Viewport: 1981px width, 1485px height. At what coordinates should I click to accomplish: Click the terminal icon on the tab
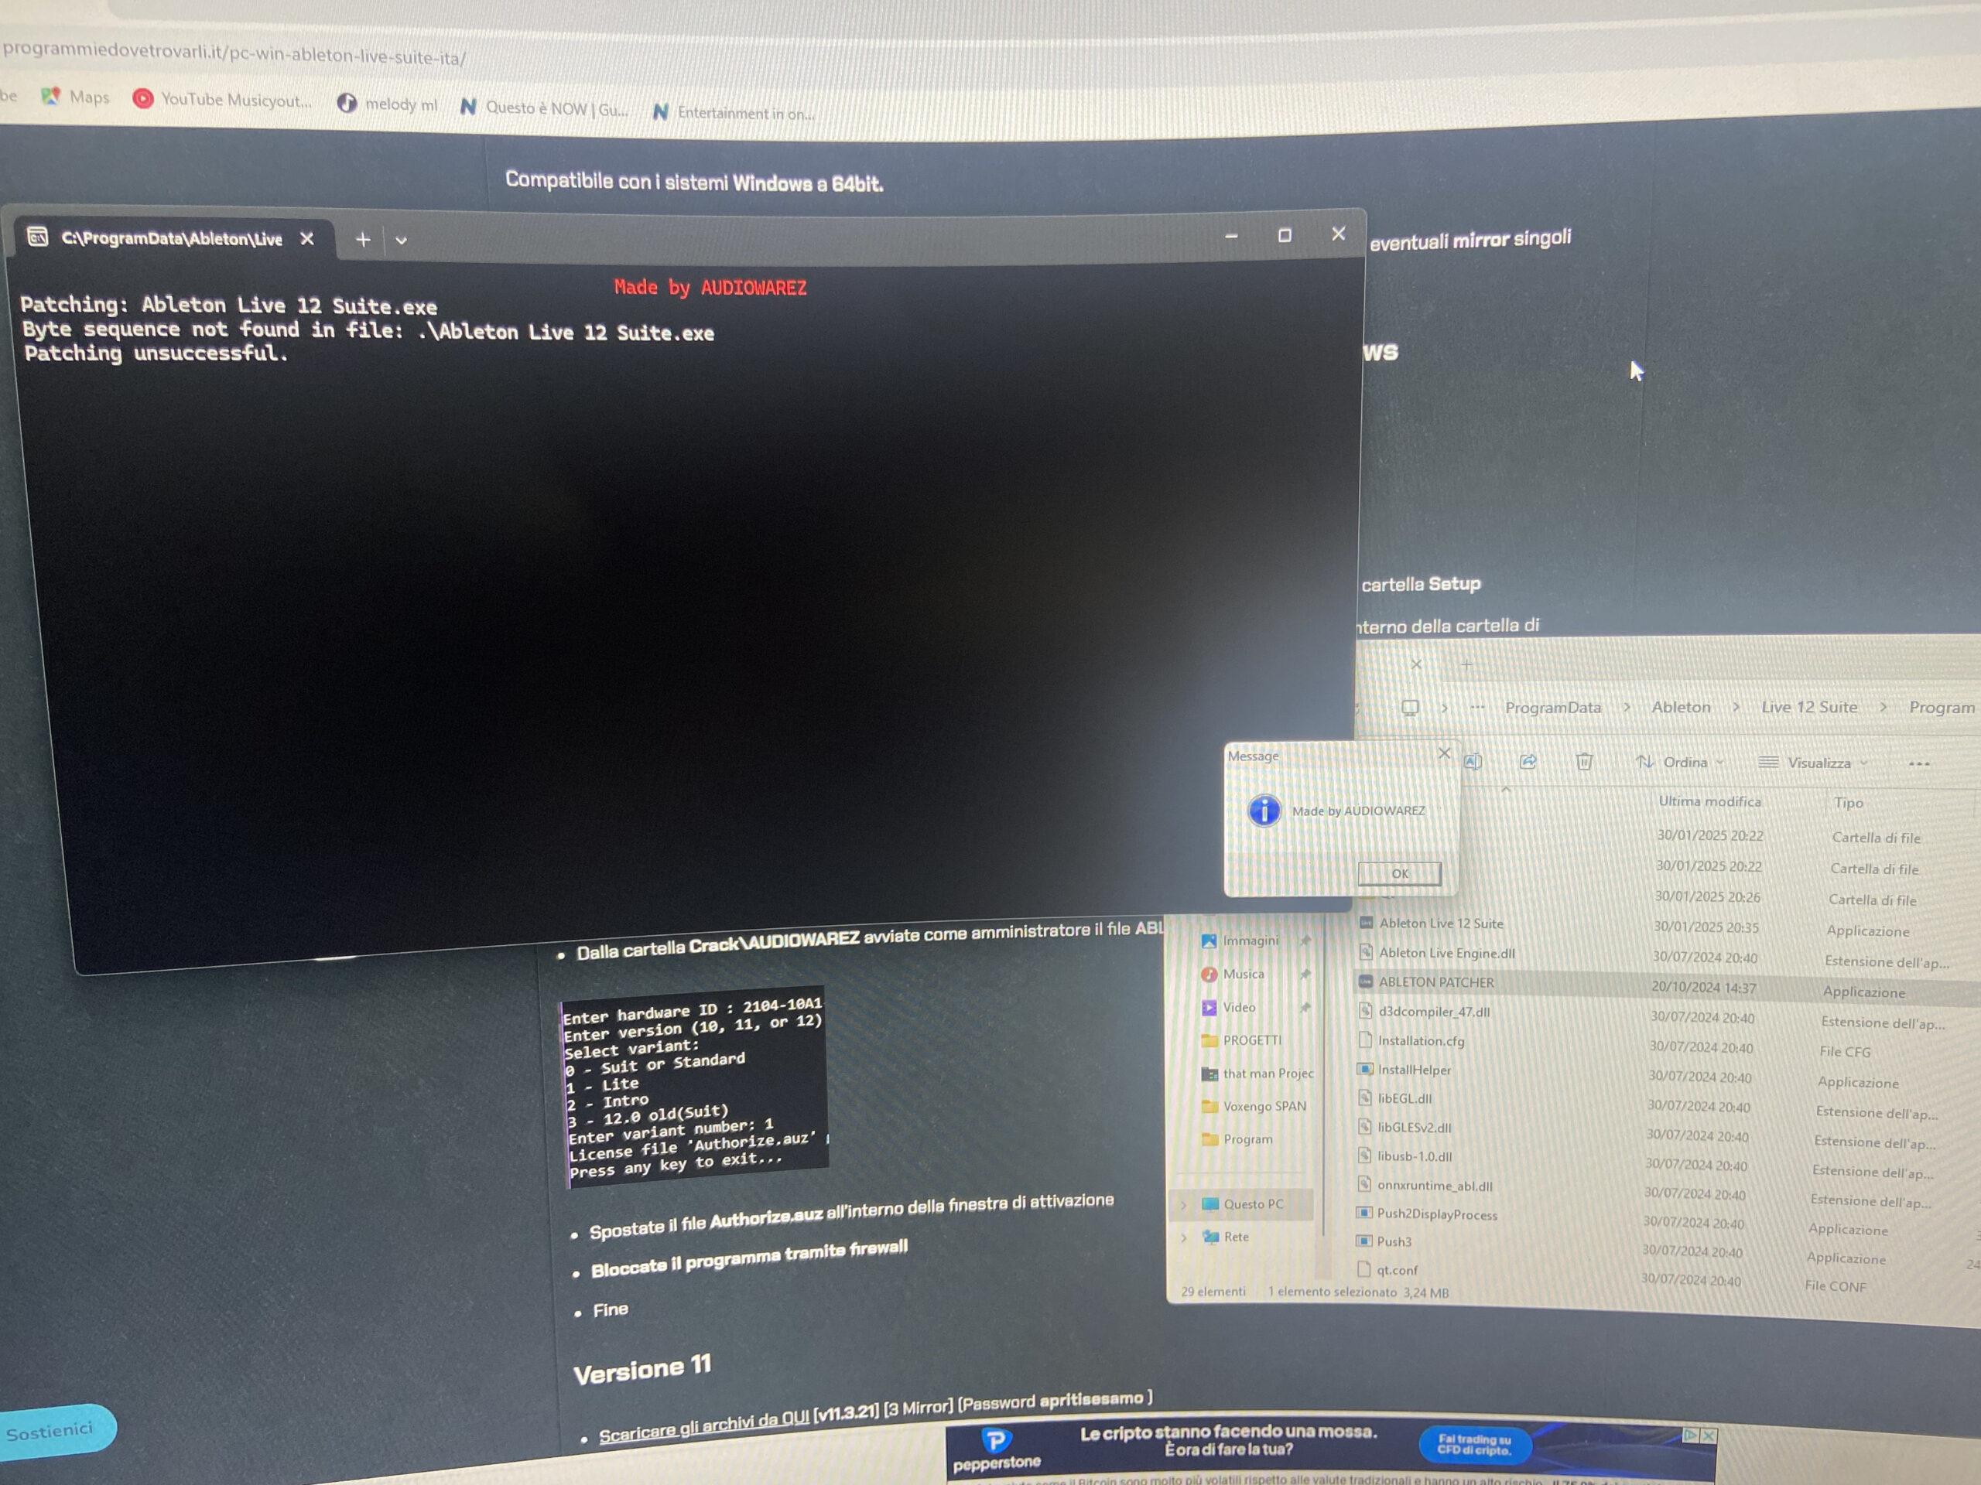(x=38, y=237)
